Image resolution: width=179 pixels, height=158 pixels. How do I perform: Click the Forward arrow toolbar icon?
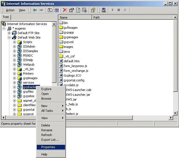41,10
